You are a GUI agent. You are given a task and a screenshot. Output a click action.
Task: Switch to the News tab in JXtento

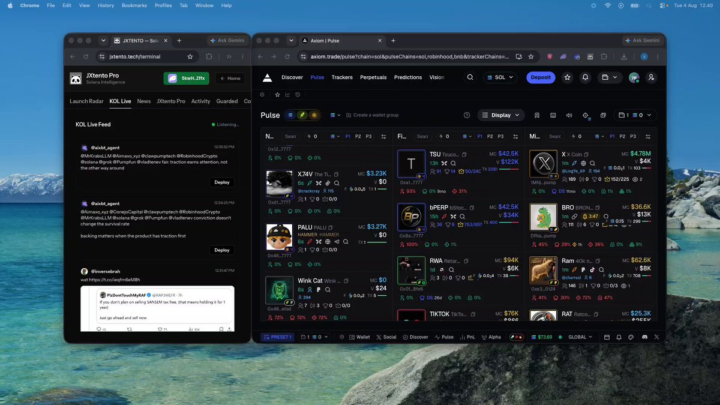coord(143,101)
